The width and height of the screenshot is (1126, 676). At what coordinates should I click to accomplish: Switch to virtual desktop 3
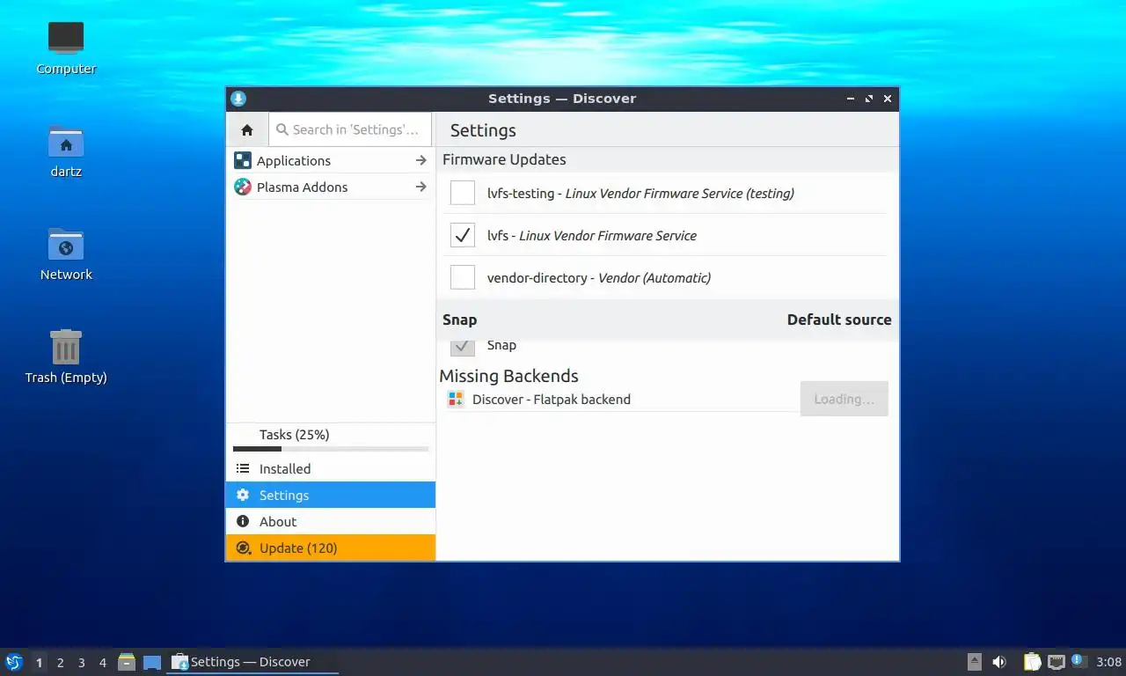click(x=81, y=663)
